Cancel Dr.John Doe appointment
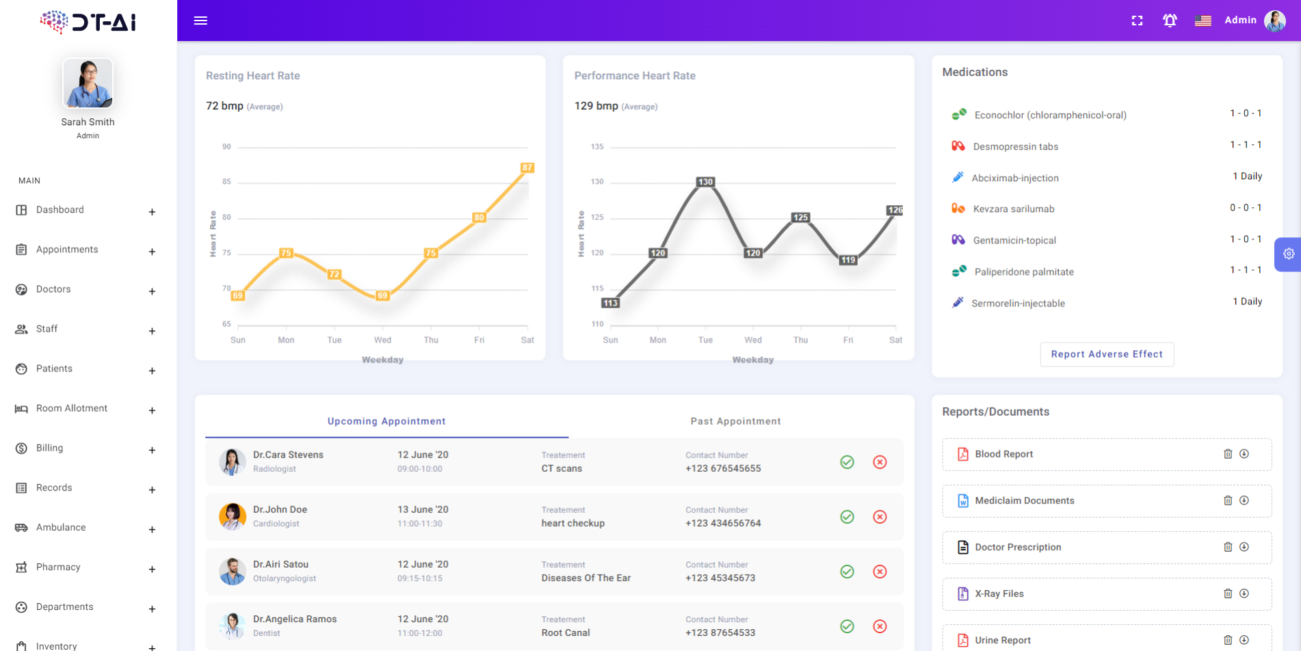The width and height of the screenshot is (1301, 651). pyautogui.click(x=880, y=517)
